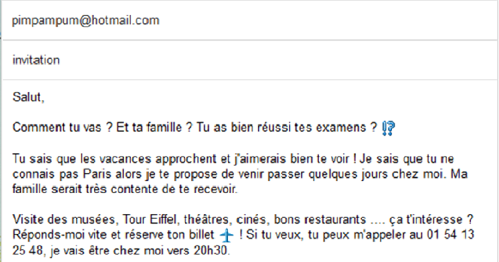Click the phrase Comment tu vas

(x=57, y=128)
